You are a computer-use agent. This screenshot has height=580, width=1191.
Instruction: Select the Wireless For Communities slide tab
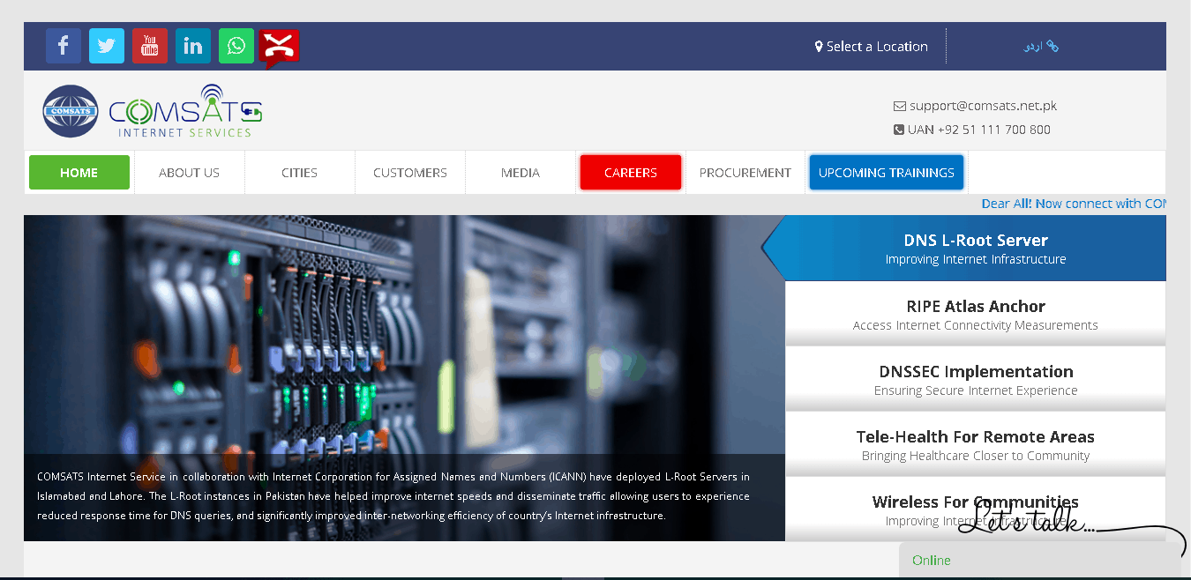tap(976, 509)
